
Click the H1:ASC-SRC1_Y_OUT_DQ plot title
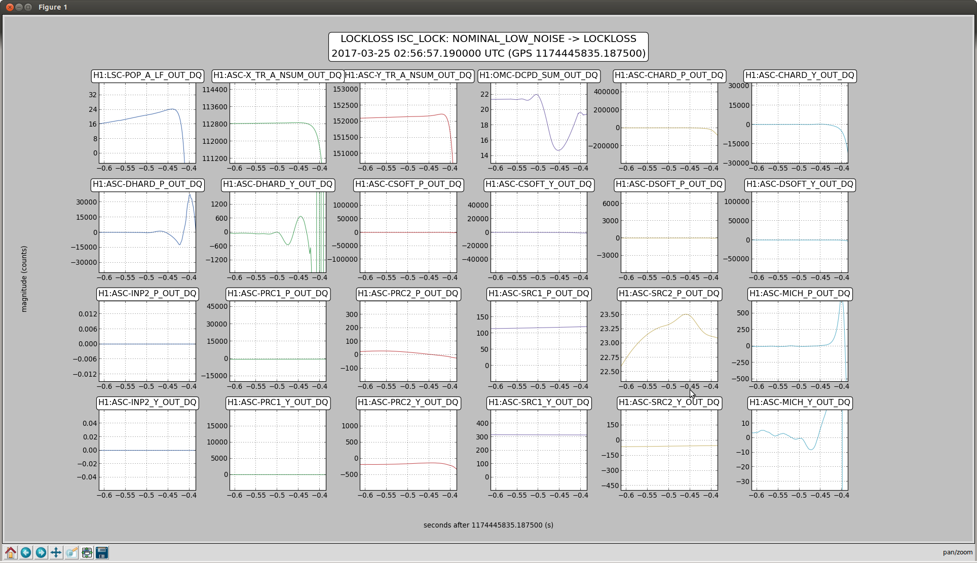tap(539, 403)
